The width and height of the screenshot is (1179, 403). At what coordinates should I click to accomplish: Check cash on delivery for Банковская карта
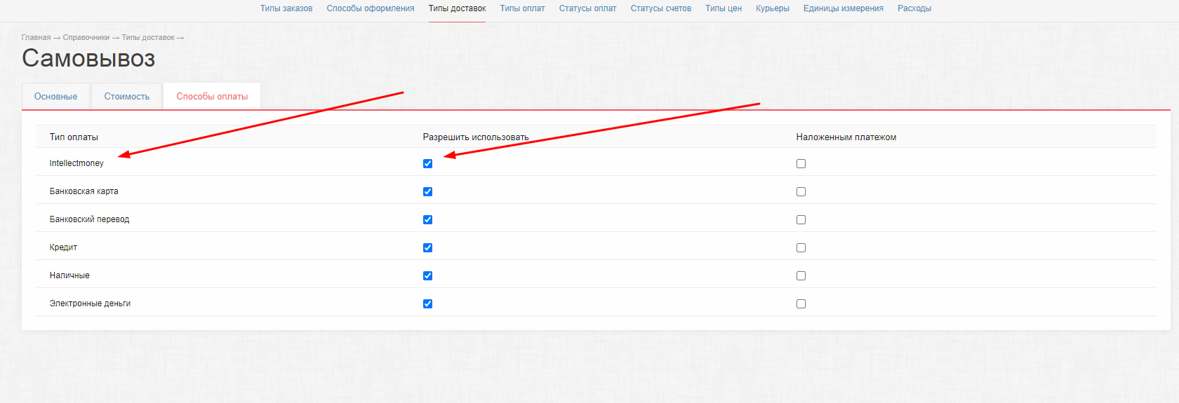(x=801, y=191)
